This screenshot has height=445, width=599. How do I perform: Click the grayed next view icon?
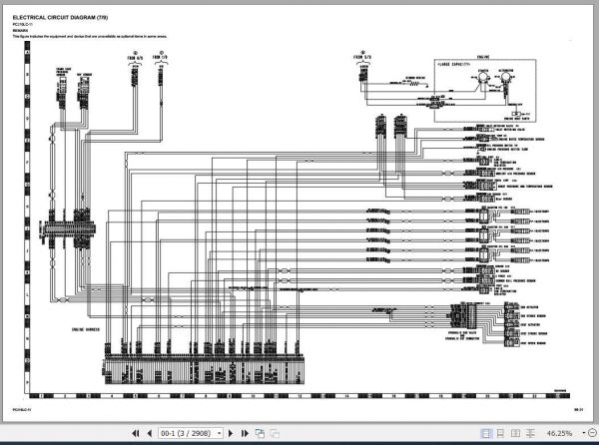click(275, 433)
